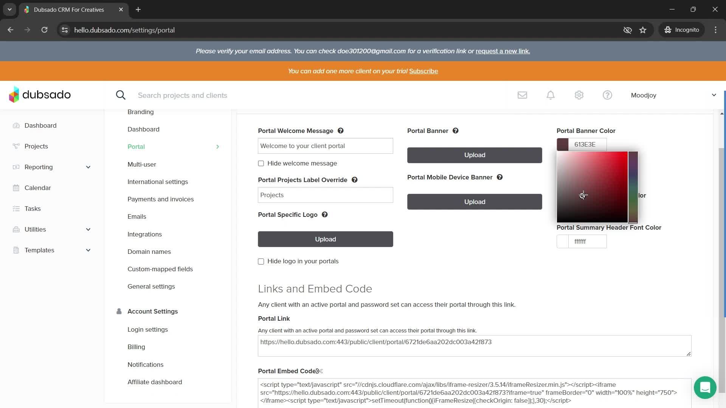Screen dimensions: 726x408
Task: Click the search magnifier icon
Action: [x=121, y=95]
